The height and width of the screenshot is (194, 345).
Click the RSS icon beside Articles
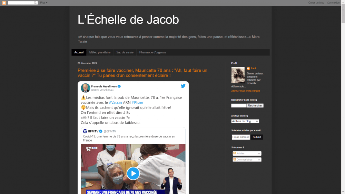235,153
